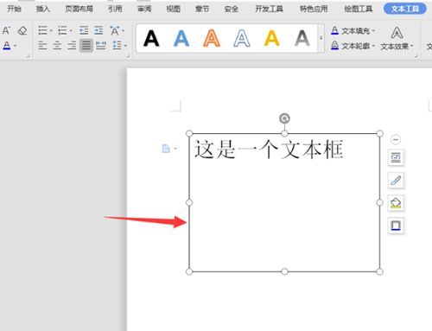Open the 文本效果 button
The image size is (432, 331).
click(397, 39)
